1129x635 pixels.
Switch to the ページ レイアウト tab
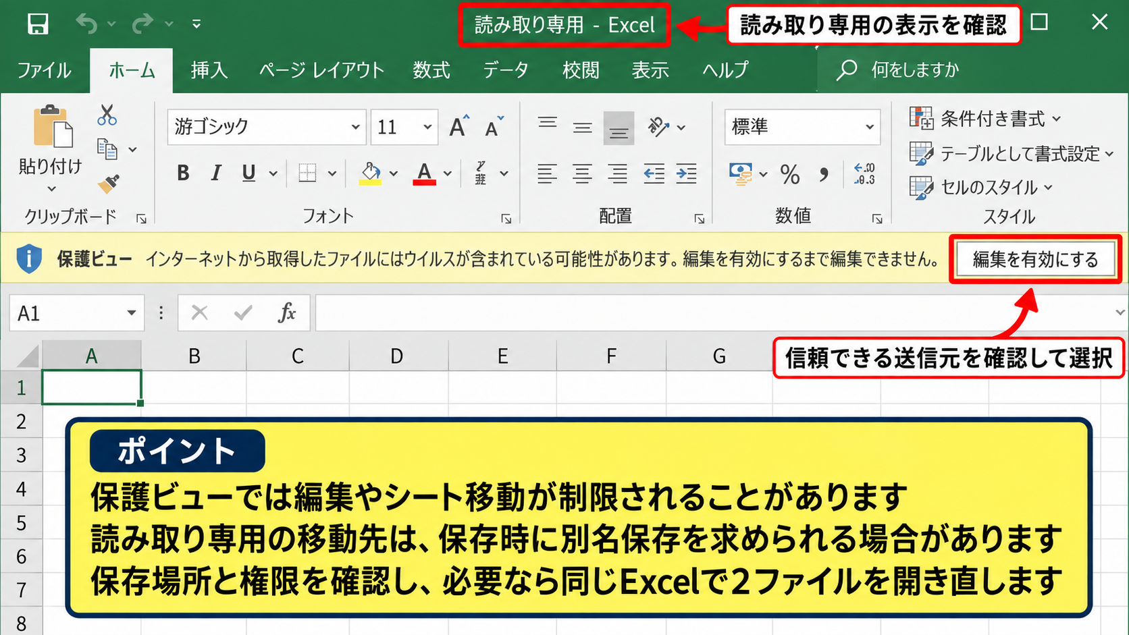pos(321,70)
